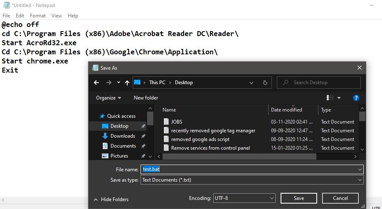382x209 pixels.
Task: Click the pin icon next to Downloads
Action: (x=143, y=136)
